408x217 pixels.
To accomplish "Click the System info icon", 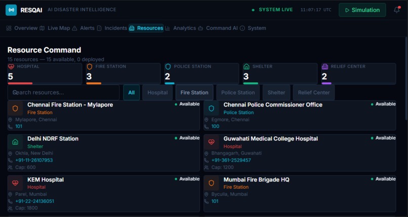I will coord(242,28).
